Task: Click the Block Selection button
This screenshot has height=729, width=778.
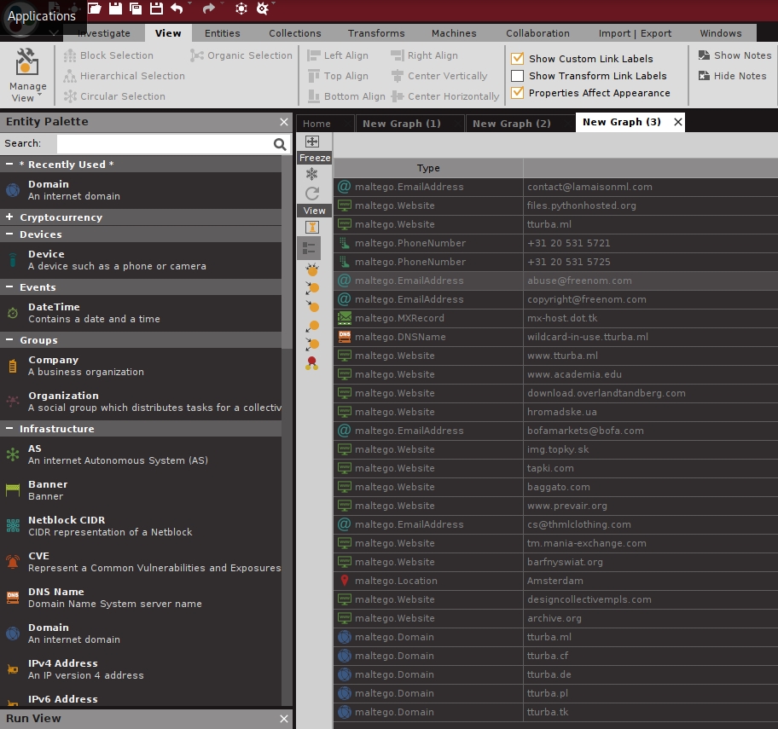Action: coord(108,55)
